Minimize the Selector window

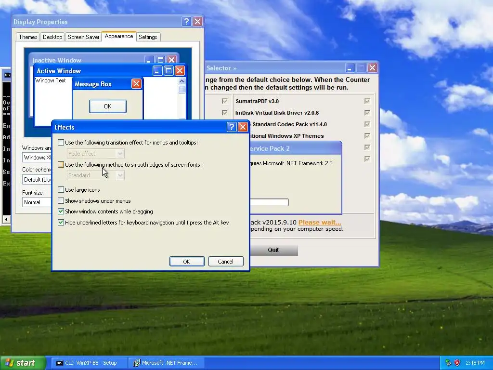(x=350, y=68)
